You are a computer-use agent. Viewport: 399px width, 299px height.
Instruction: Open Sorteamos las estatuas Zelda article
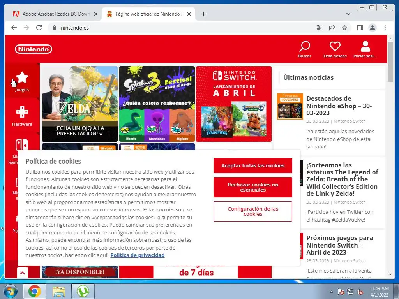(342, 179)
